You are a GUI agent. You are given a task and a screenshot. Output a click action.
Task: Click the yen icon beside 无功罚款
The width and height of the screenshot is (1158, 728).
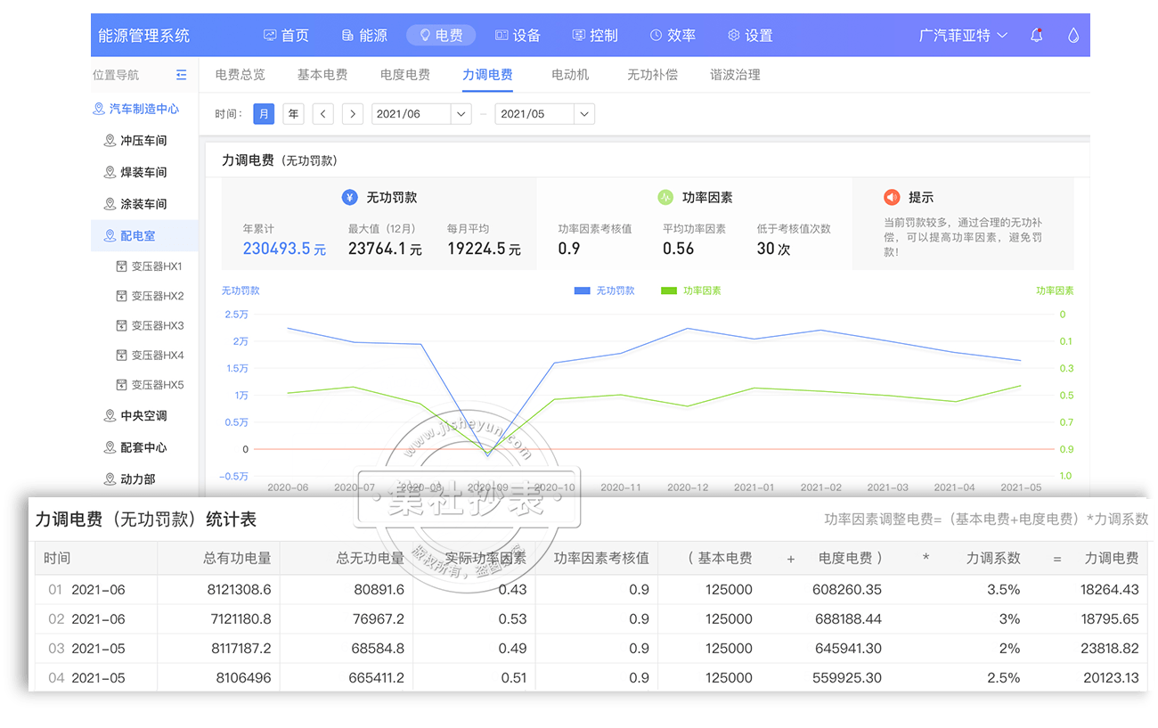[350, 198]
